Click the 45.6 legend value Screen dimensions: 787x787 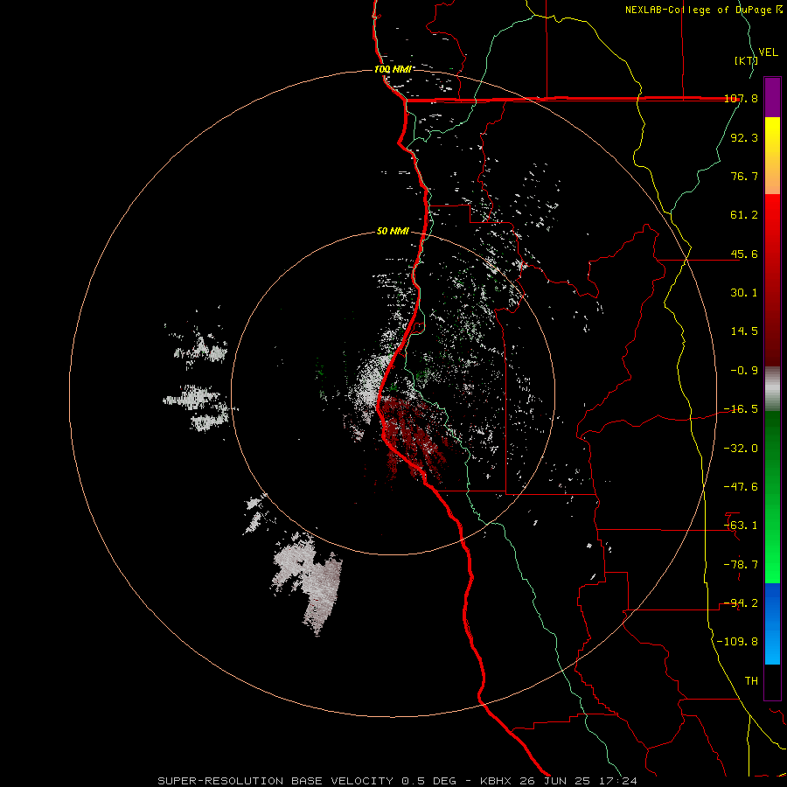click(744, 254)
